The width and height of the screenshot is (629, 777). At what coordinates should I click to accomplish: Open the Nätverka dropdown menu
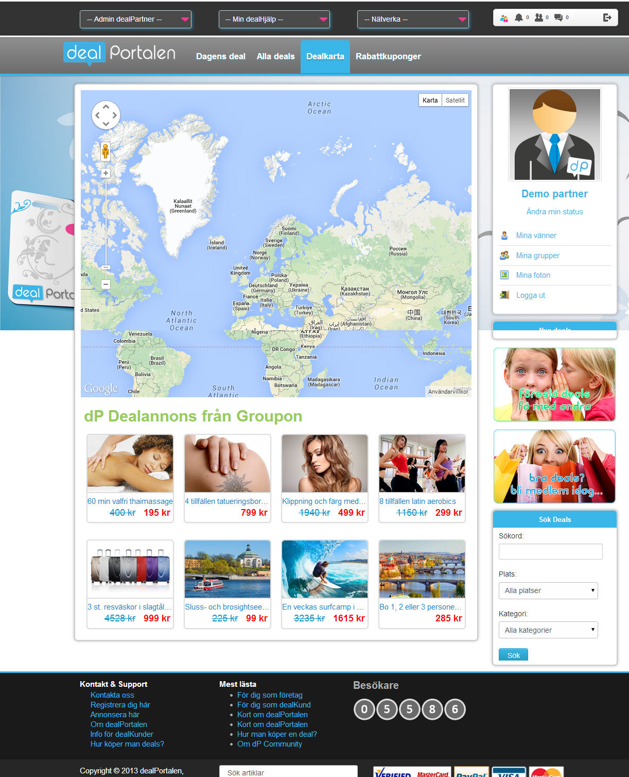413,20
